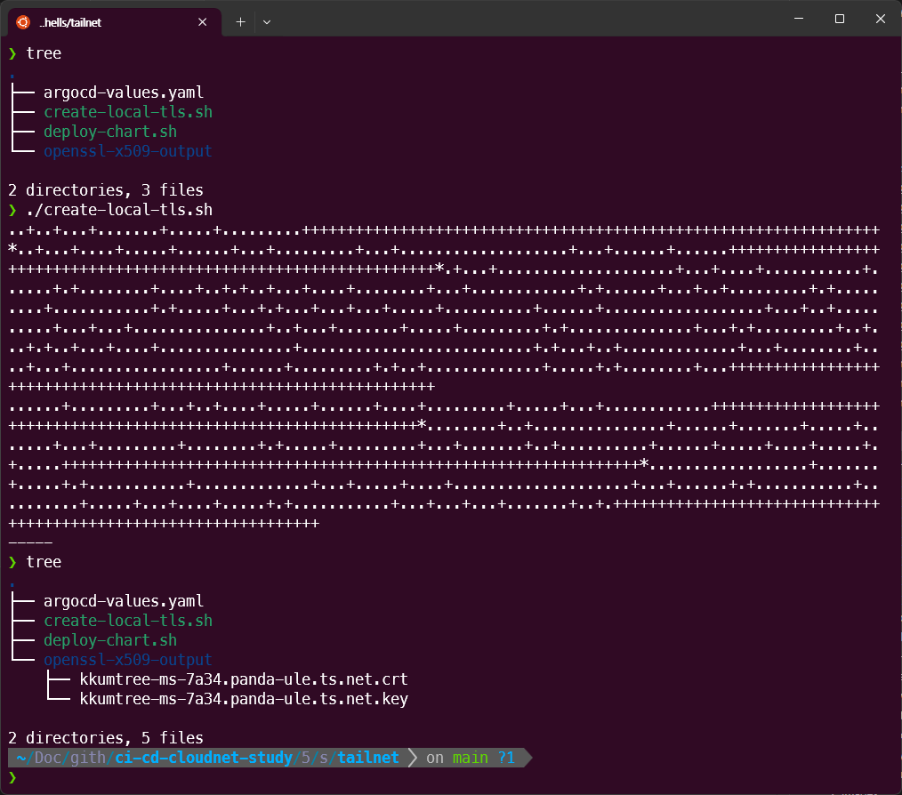Click argocd-values.yaml in the second tree output
This screenshot has height=795, width=902.
tap(124, 601)
